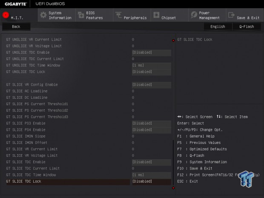Edit GT SLICE AC Loadline value
The width and height of the screenshot is (264, 198).
[133, 91]
